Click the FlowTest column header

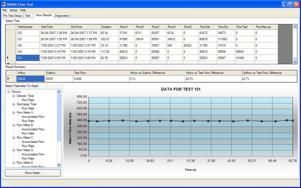[244, 27]
